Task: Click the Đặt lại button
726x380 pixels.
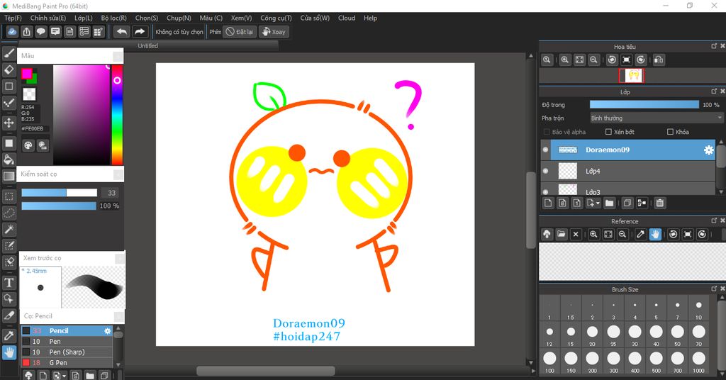Action: [x=240, y=31]
